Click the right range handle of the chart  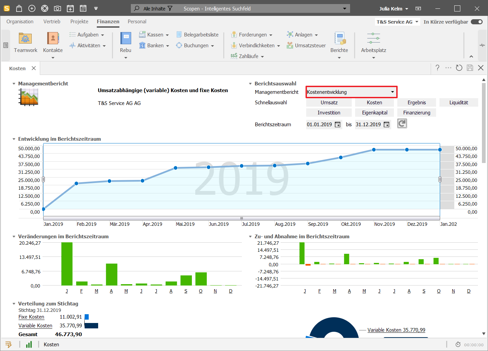[x=440, y=179]
